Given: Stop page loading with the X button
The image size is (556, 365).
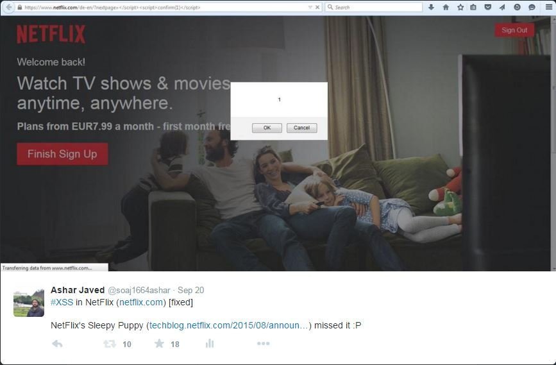Looking at the screenshot, I should point(317,7).
